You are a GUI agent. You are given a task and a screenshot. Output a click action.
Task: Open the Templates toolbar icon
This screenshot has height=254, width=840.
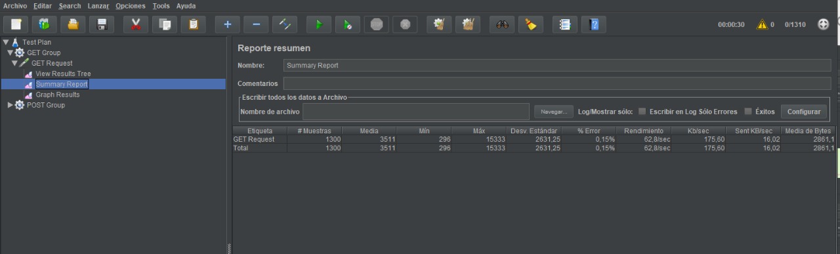pyautogui.click(x=45, y=24)
